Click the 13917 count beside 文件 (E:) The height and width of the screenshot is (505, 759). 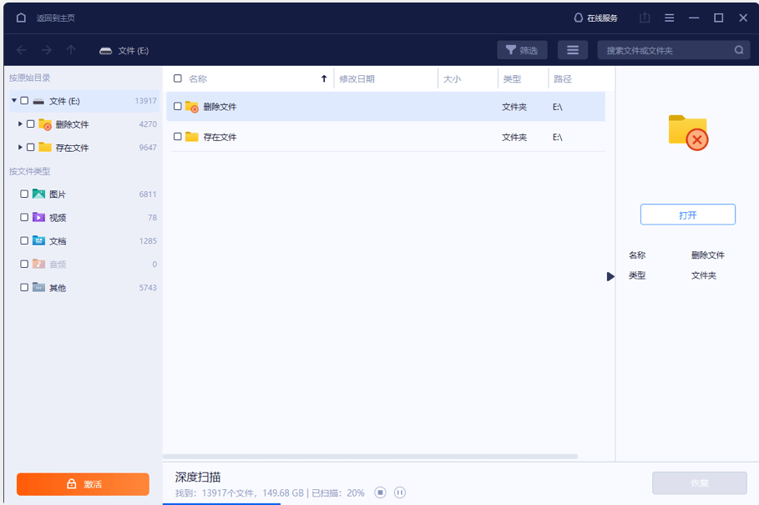[x=145, y=101]
